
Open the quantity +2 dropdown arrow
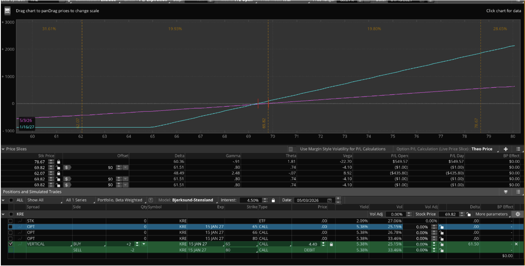(144, 244)
